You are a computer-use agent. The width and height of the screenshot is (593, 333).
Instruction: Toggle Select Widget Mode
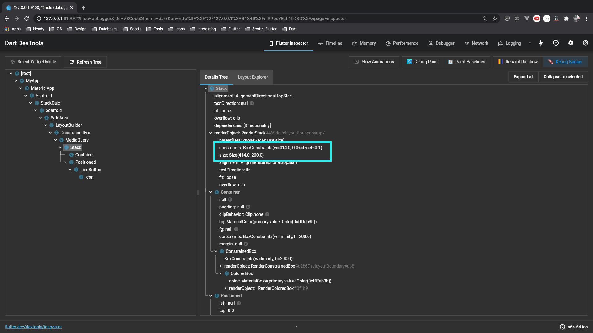(x=33, y=62)
